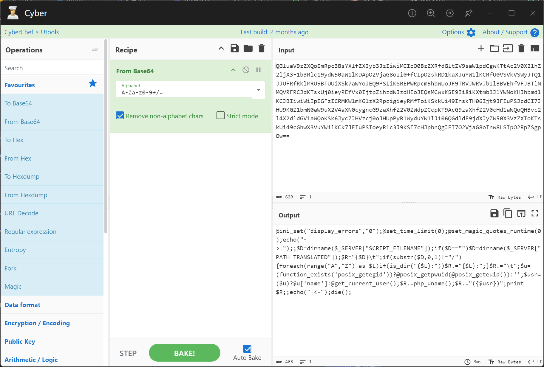Click the About / Support link

[505, 32]
